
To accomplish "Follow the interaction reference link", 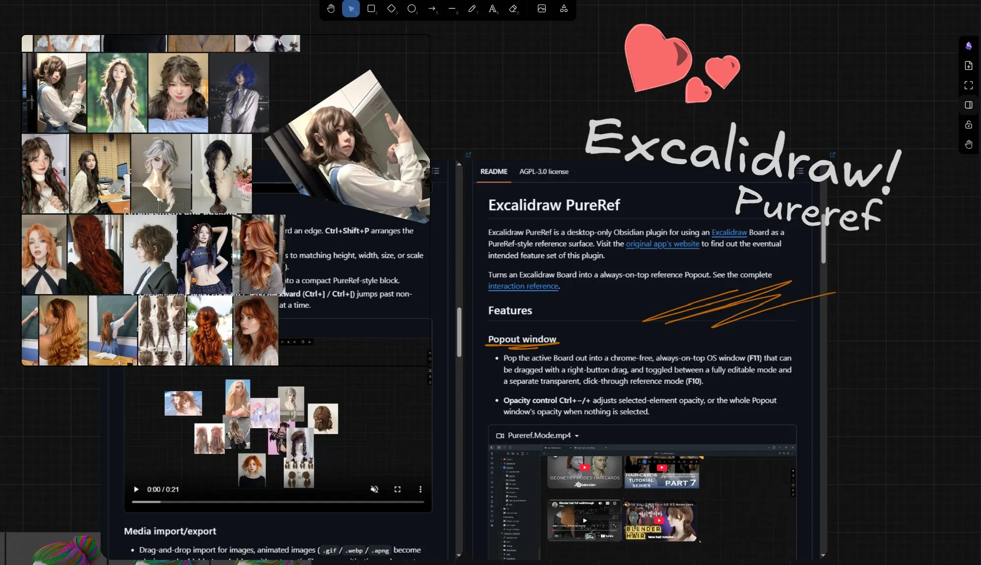I will click(523, 286).
